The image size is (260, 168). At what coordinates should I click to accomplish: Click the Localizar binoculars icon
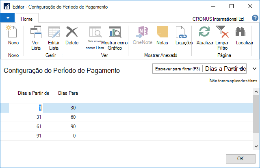[x=240, y=32]
